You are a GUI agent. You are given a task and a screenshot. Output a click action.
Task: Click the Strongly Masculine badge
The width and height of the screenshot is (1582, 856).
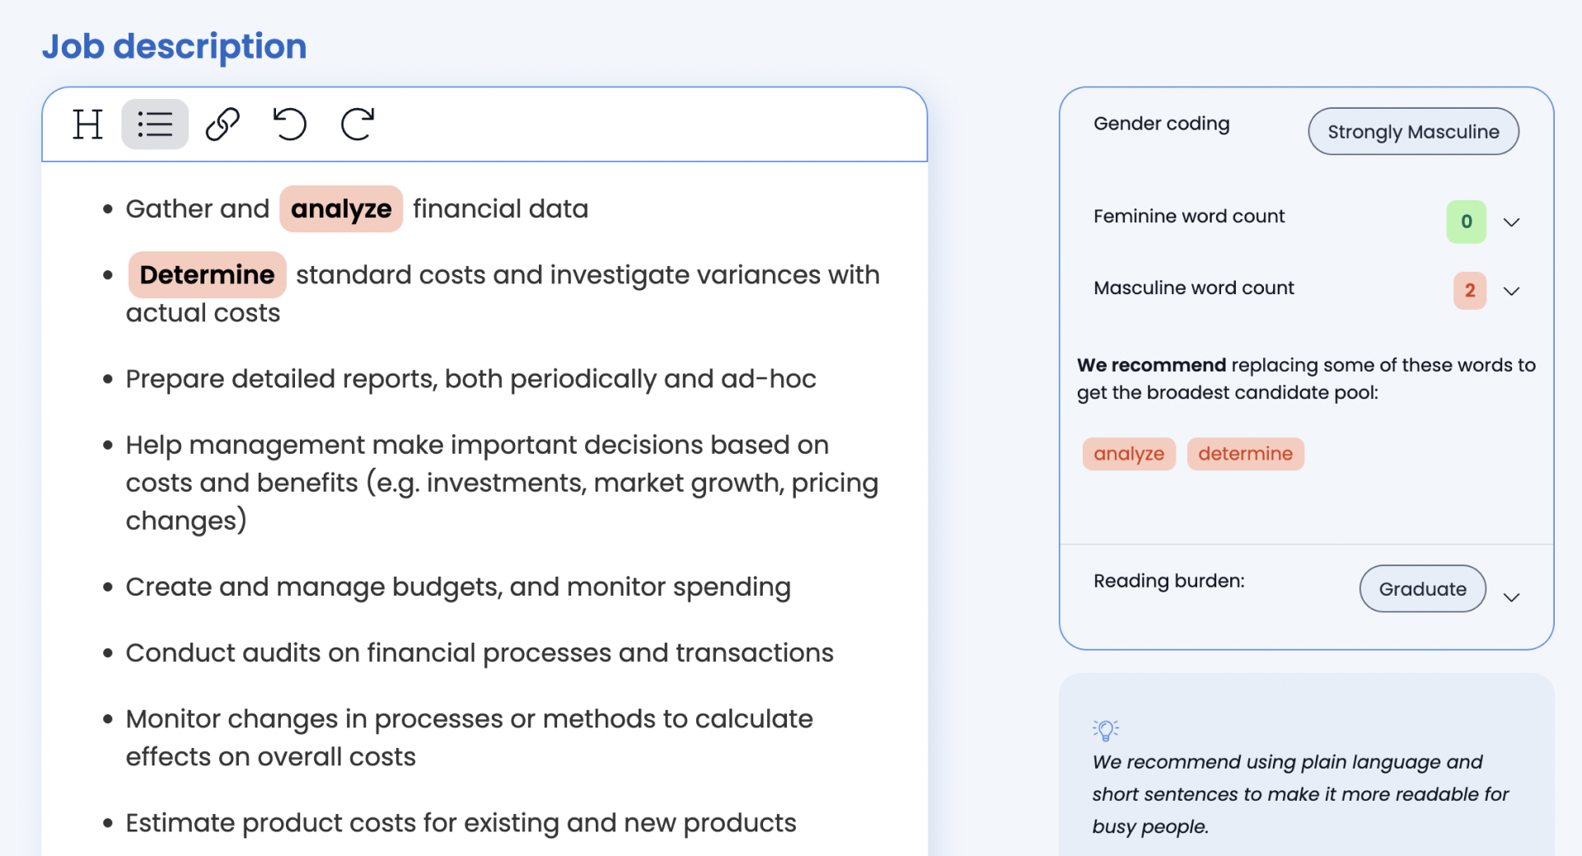click(1413, 132)
